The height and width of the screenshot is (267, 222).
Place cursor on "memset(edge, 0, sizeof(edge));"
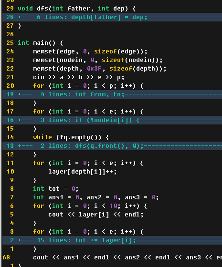click(x=90, y=51)
